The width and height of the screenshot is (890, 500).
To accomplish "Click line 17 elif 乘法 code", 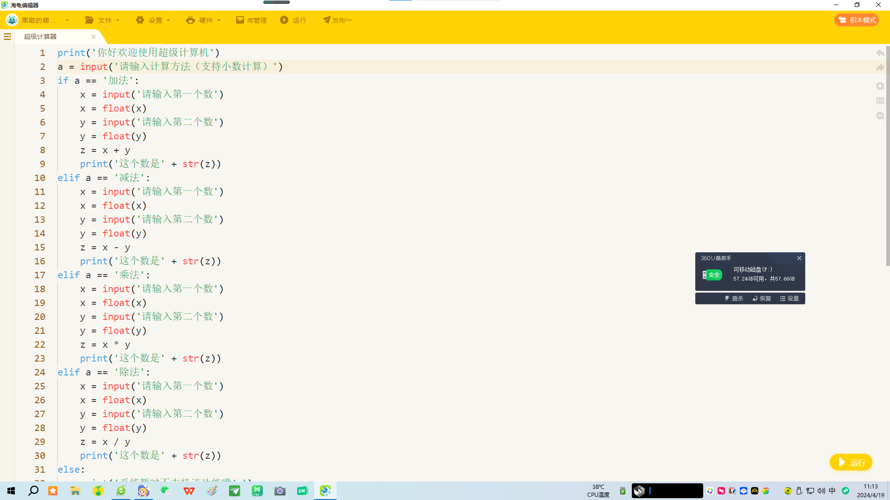I will point(104,275).
